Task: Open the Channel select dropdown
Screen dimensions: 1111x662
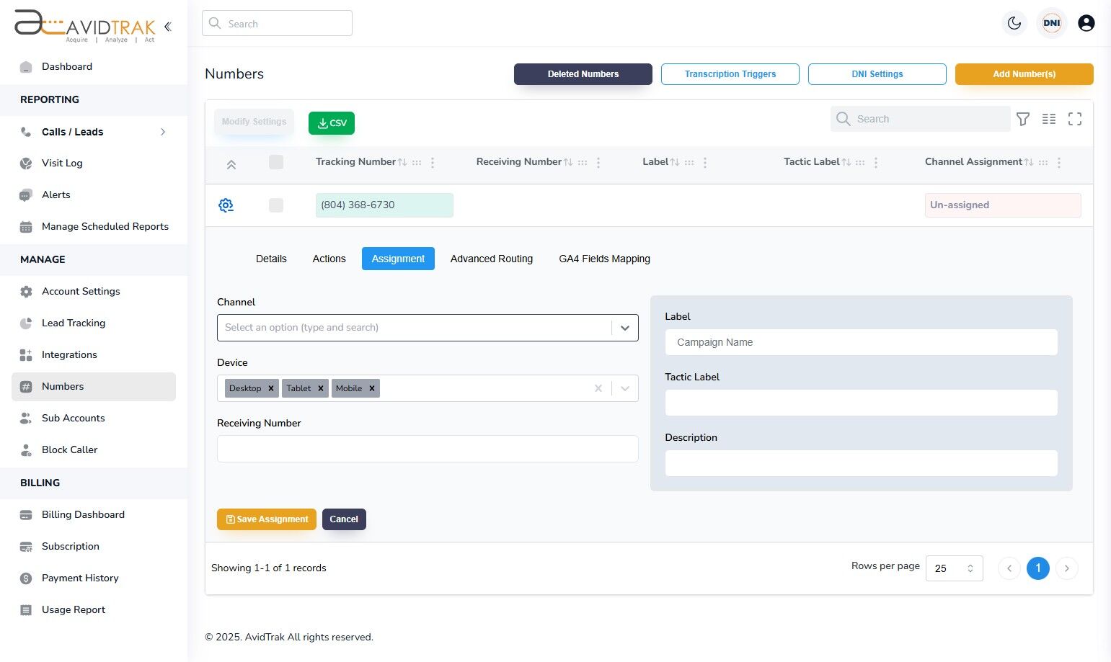Action: [x=428, y=328]
